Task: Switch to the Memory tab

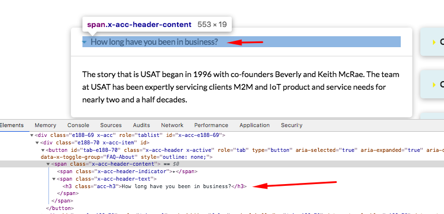Action: pyautogui.click(x=46, y=125)
